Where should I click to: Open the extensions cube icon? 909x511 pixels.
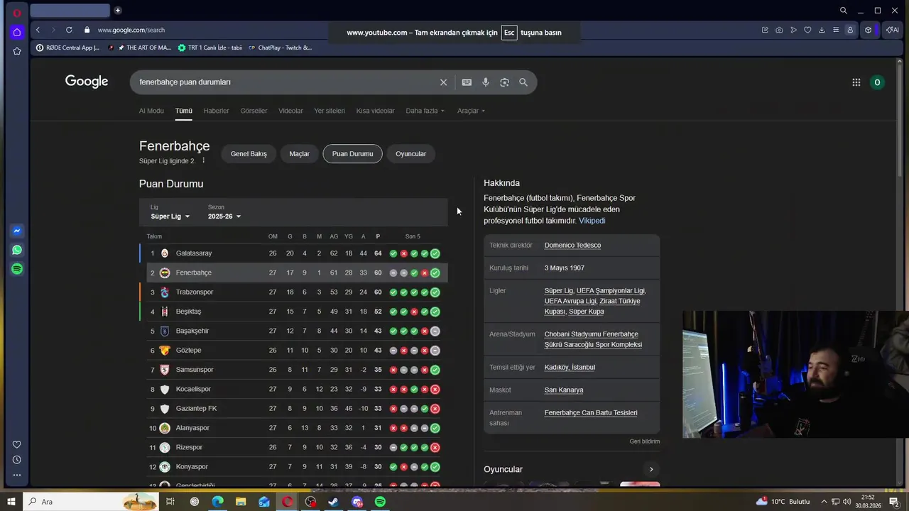868,30
